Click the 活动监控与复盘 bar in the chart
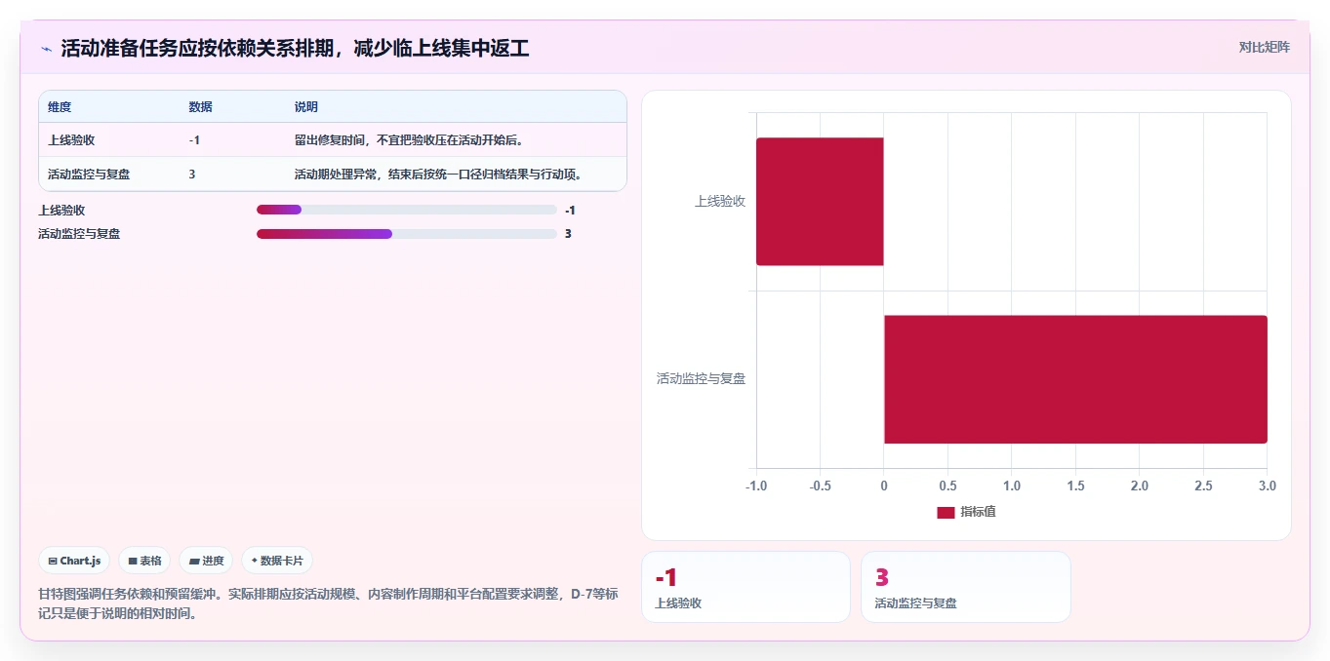The height and width of the screenshot is (661, 1330). tap(1075, 379)
